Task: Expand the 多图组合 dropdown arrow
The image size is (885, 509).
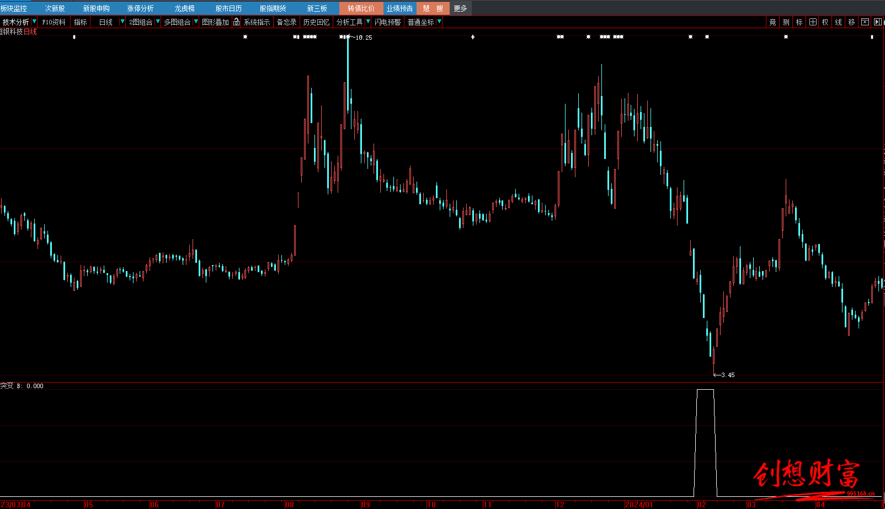Action: (x=196, y=22)
